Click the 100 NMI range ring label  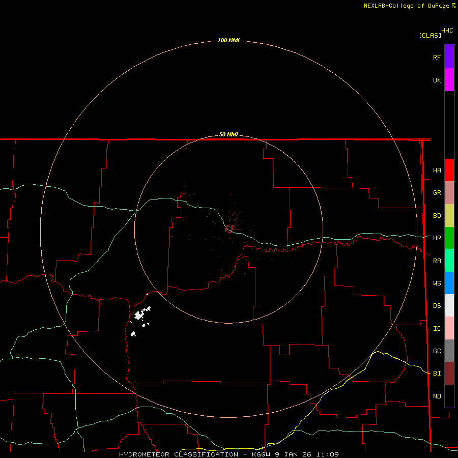pyautogui.click(x=228, y=40)
